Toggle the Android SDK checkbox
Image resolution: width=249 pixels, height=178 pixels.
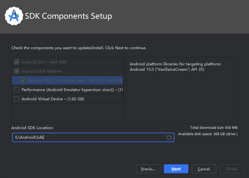coord(17,62)
